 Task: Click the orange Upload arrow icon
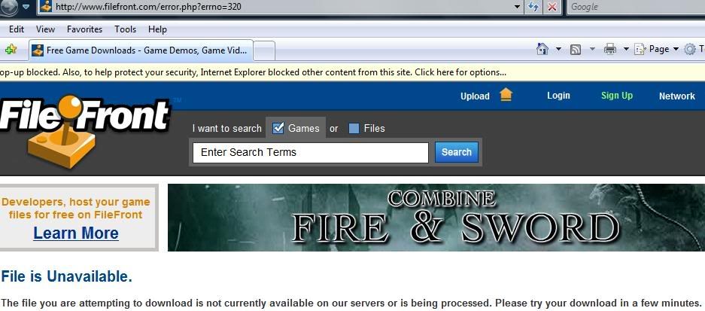[506, 95]
